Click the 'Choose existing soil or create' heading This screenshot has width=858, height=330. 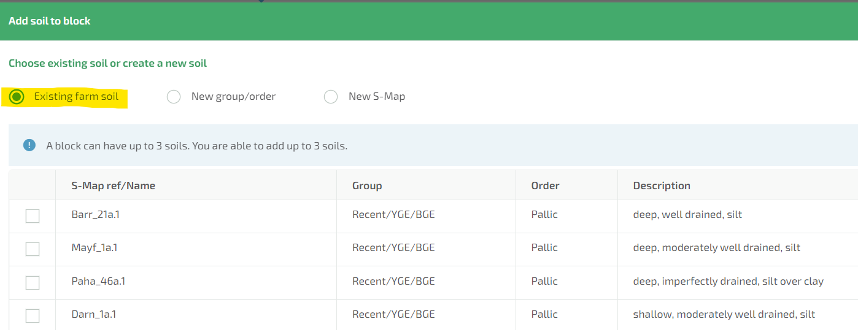[107, 63]
